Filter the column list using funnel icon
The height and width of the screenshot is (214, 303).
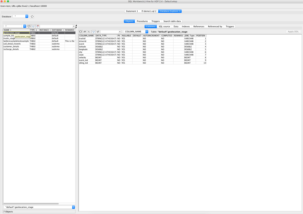tap(94, 31)
